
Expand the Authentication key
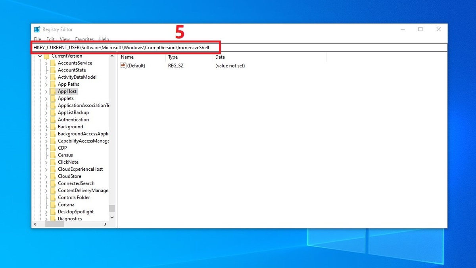coord(46,120)
